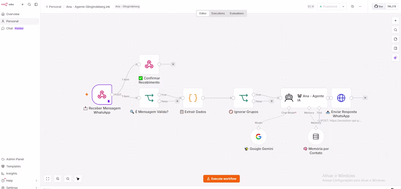The width and height of the screenshot is (401, 189).
Task: Open canvas search magnifier button
Action: click(396, 30)
